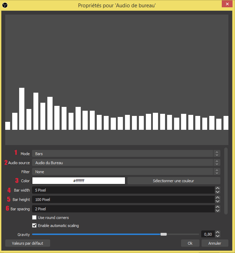Click the #ffffff color preview field
This screenshot has height=253, width=235.
coord(79,181)
